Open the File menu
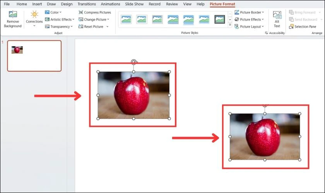This screenshot has height=193, width=325. (x=7, y=4)
